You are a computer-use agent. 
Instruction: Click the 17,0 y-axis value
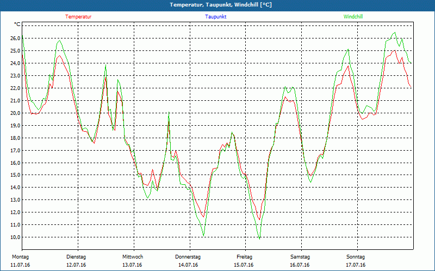16,150
